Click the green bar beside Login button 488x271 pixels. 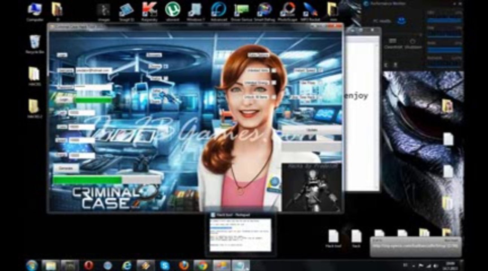click(x=94, y=100)
